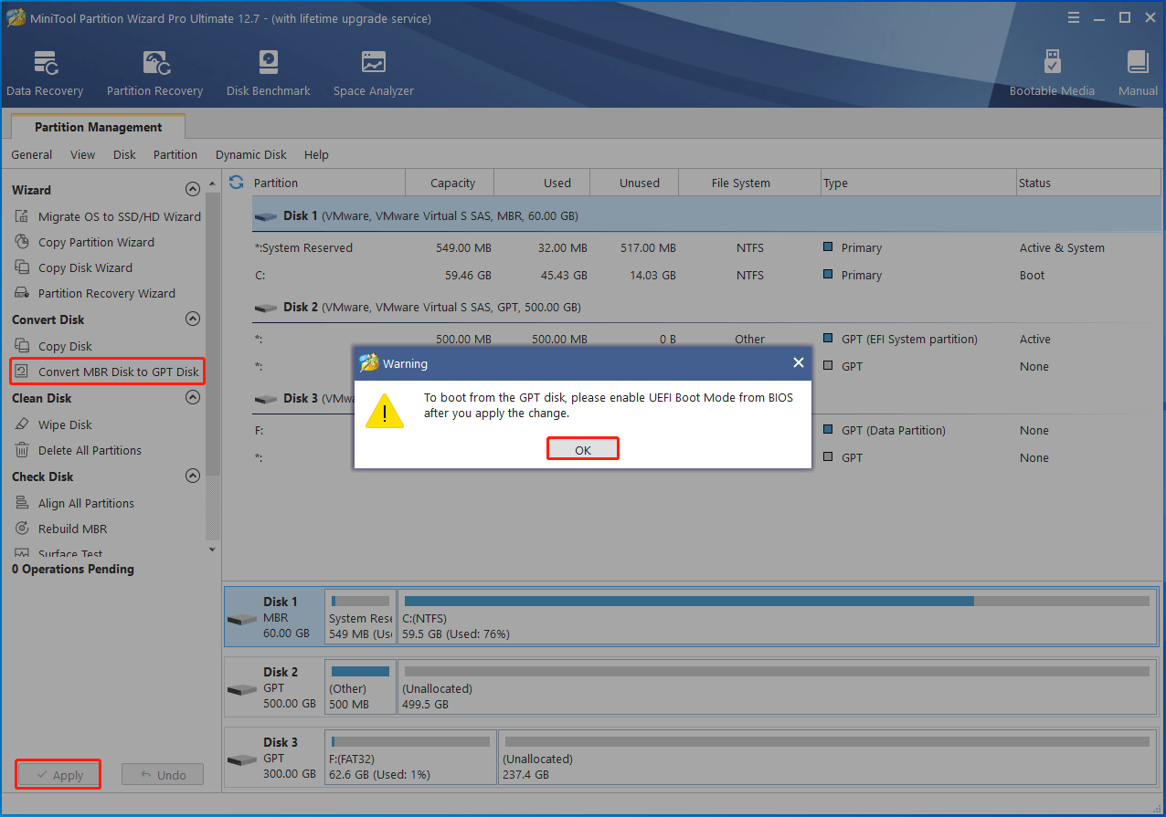Collapse the Convert Disk section
1166x817 pixels.
click(193, 319)
